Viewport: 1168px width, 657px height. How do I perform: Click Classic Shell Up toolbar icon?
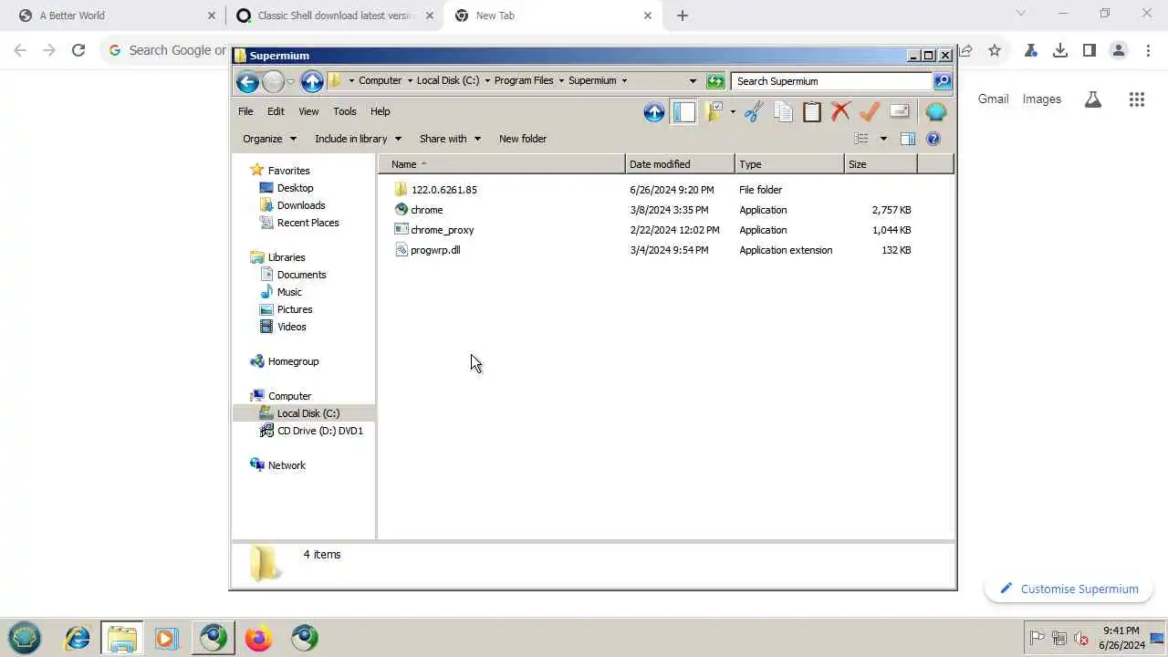tap(654, 112)
